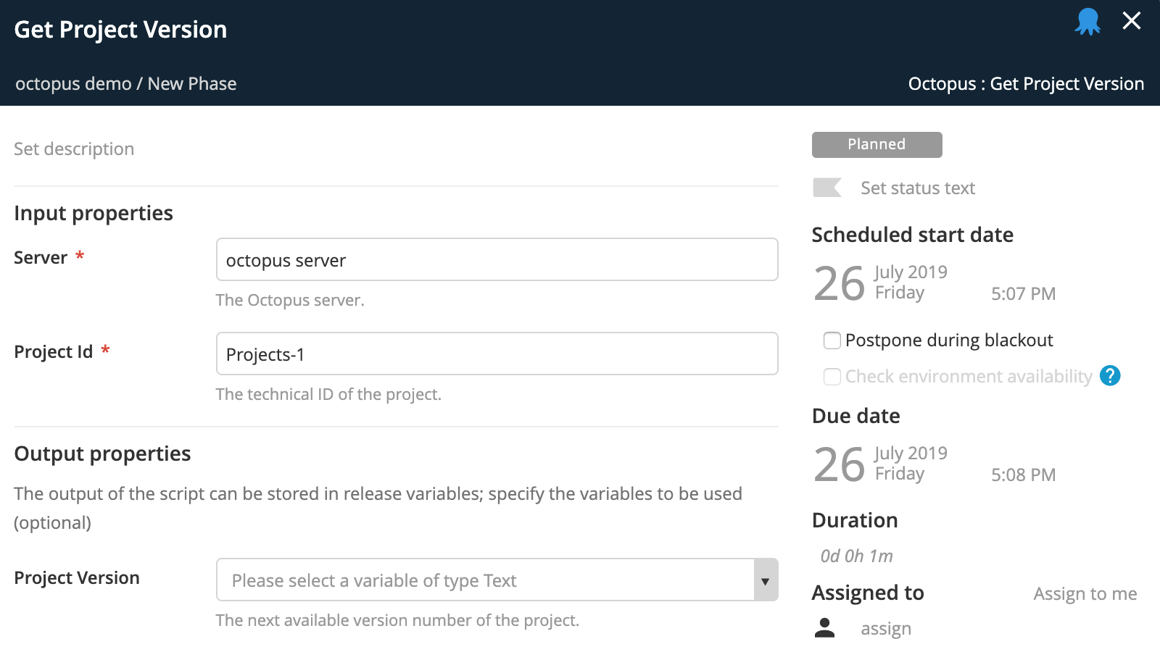
Task: Click the due date 26 July 2019
Action: pyautogui.click(x=880, y=464)
